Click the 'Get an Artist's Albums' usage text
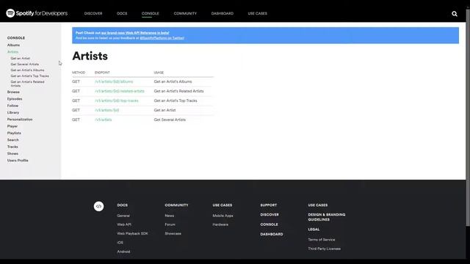The width and height of the screenshot is (470, 264). 173,81
